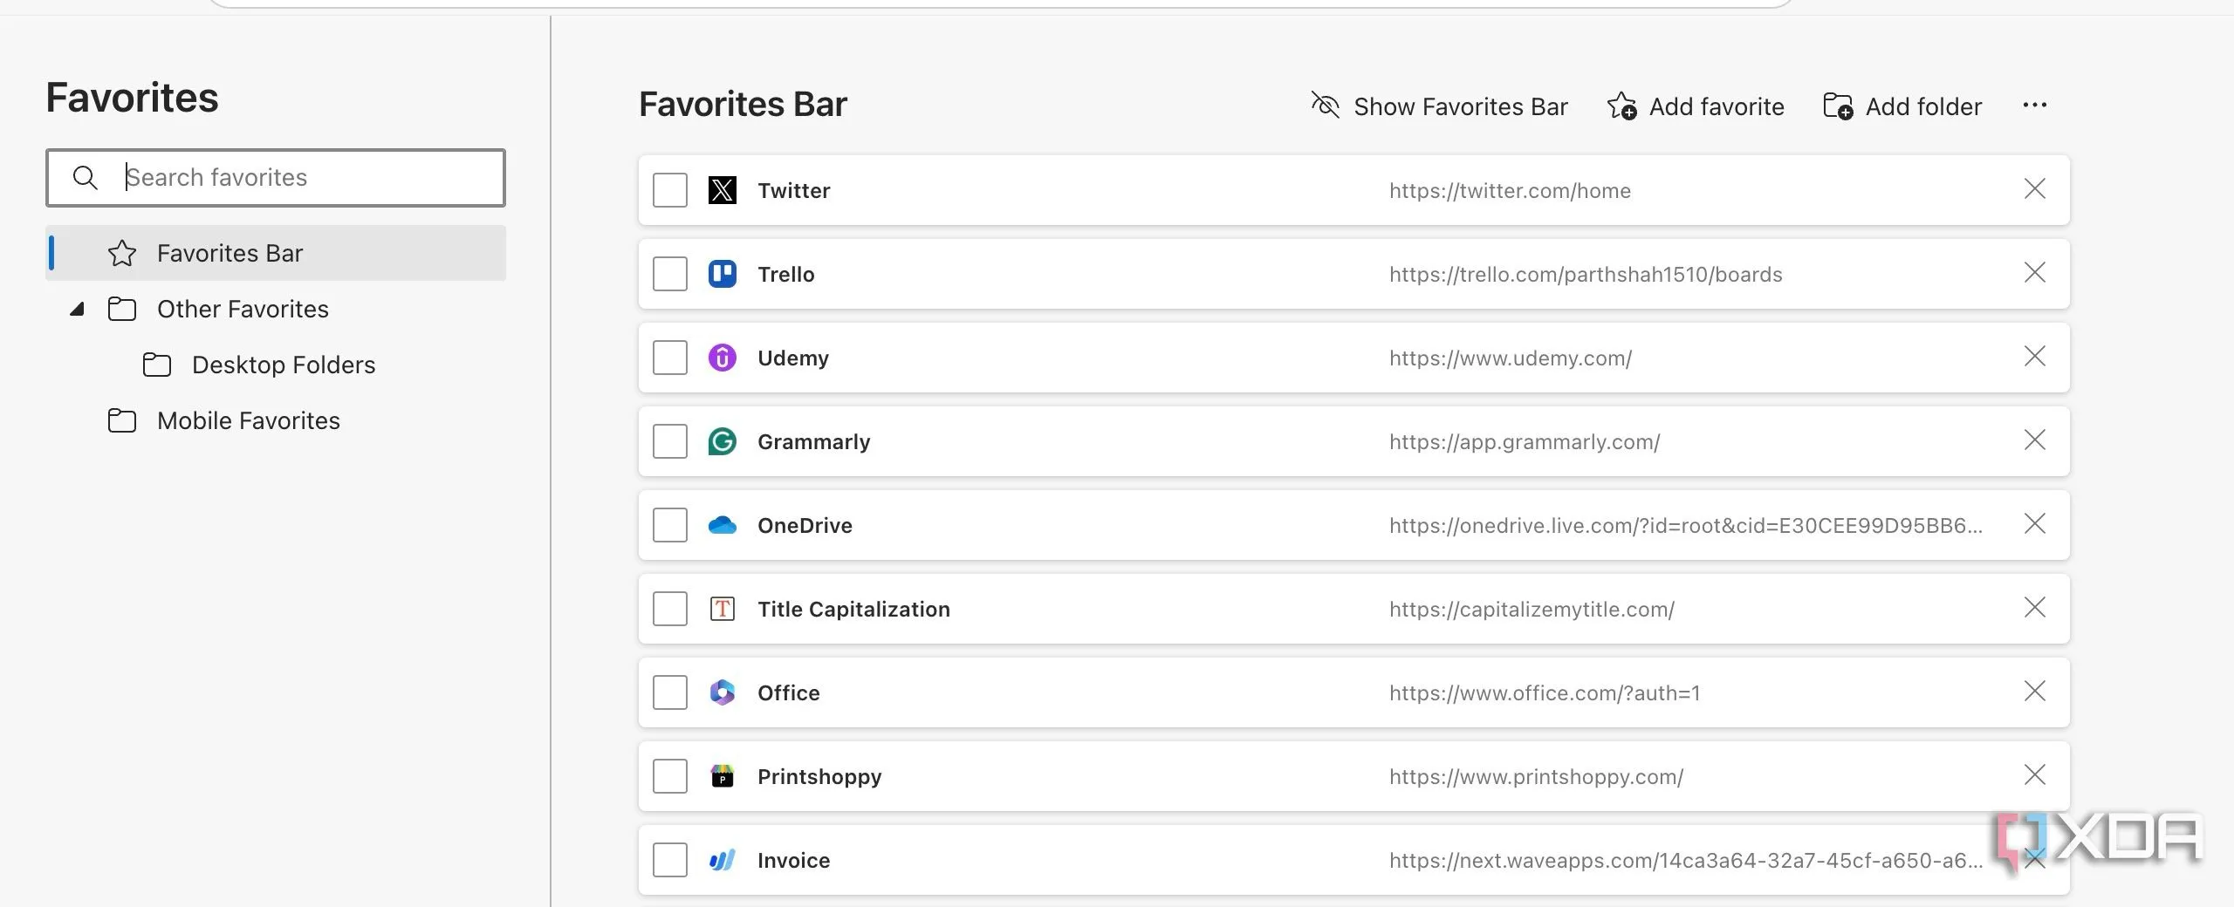
Task: Click the Twitter X favicon
Action: (722, 190)
